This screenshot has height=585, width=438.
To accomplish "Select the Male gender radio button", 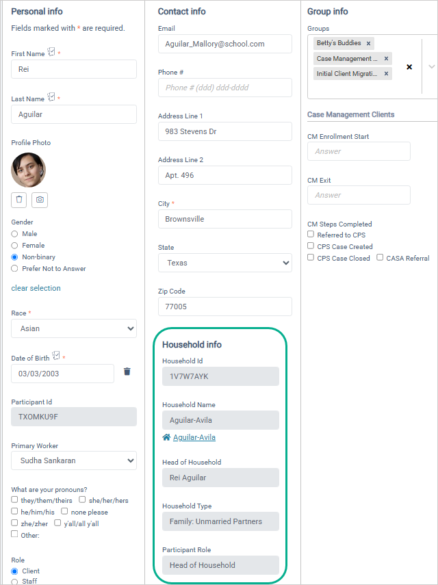I will coord(14,234).
